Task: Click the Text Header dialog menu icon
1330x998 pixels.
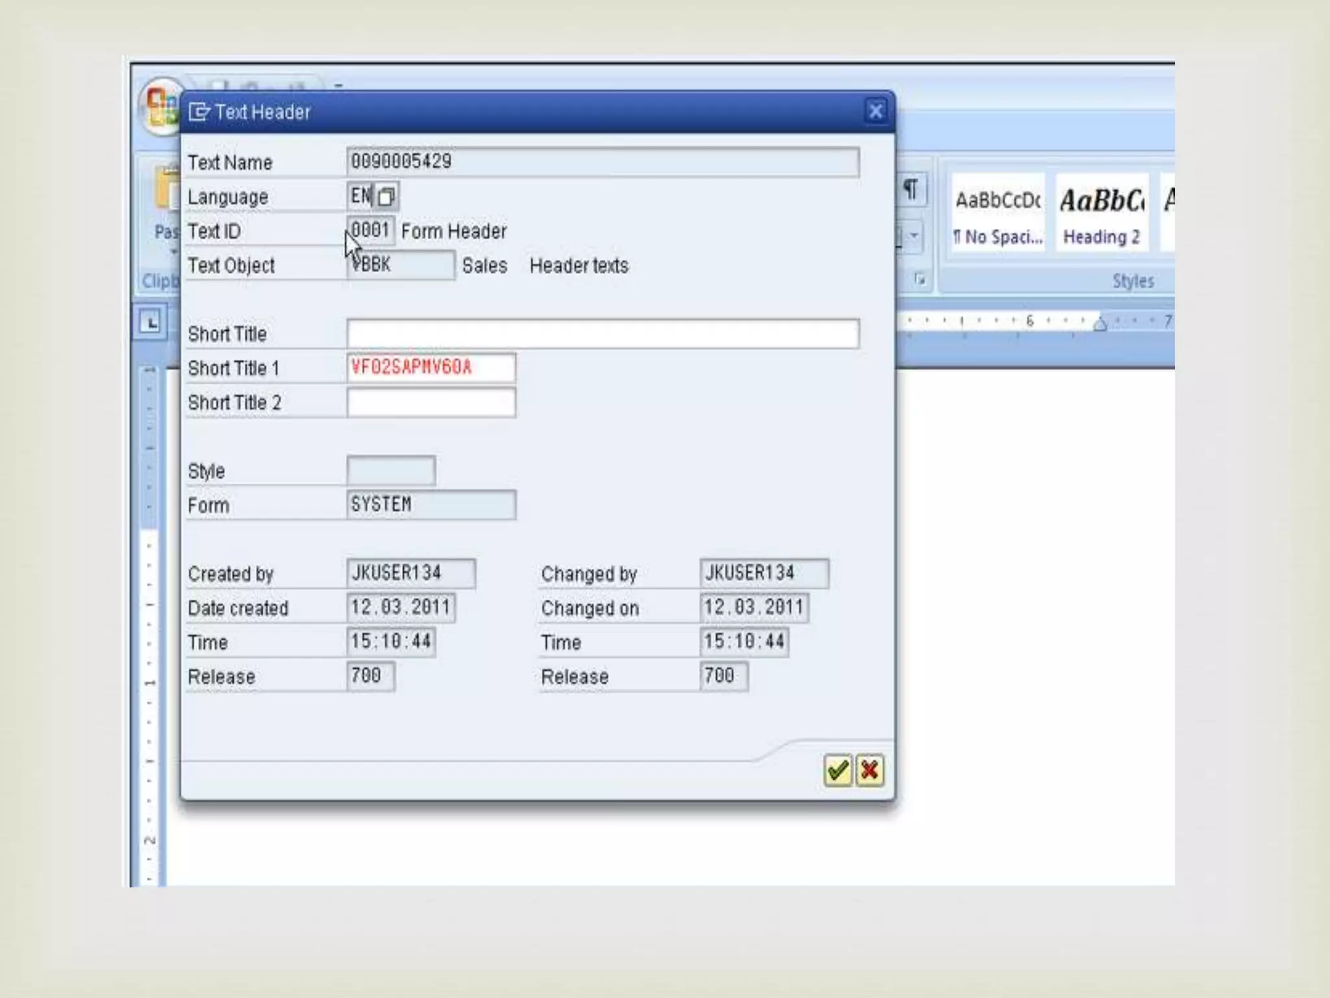Action: (199, 112)
